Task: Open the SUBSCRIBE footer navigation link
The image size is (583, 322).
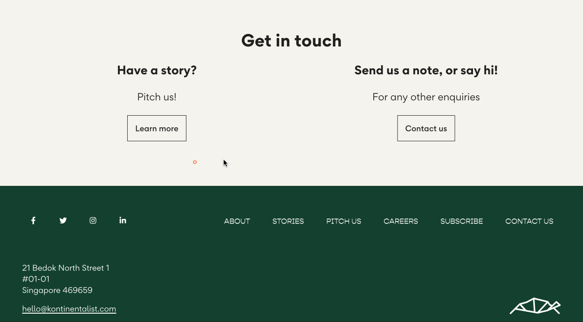Action: click(x=461, y=221)
